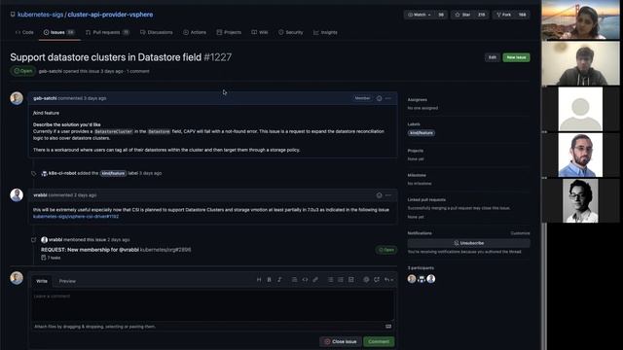Open the Pull requests tab
Screen dimensions: 623x350
click(107, 32)
